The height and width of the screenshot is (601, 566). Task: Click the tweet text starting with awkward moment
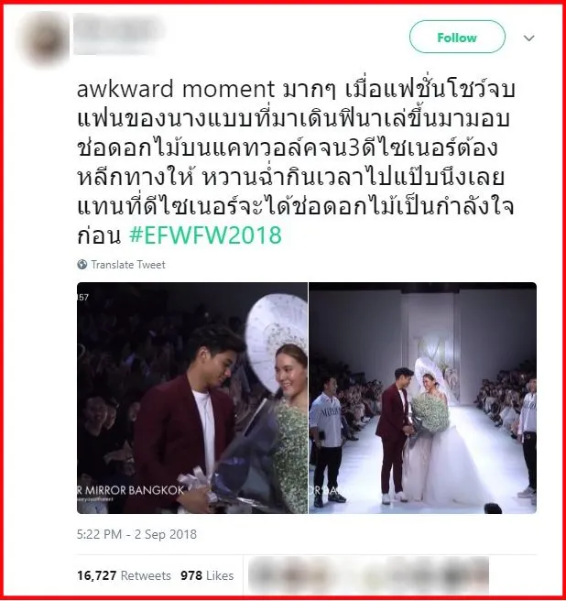[x=295, y=162]
